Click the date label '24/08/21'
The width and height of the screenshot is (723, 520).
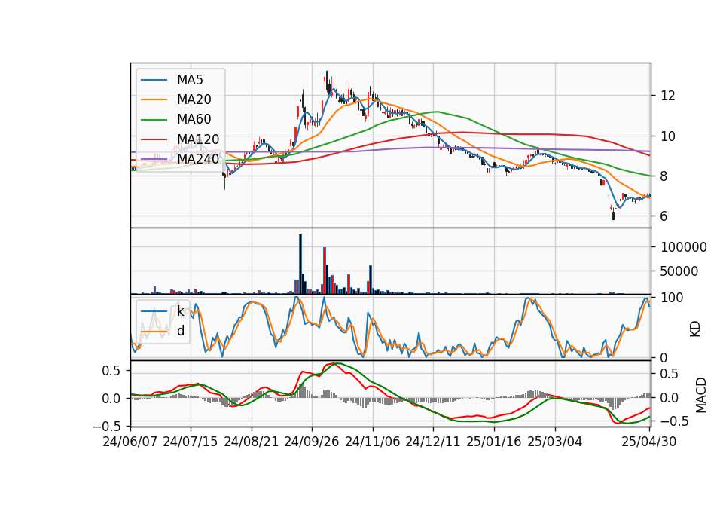252,442
